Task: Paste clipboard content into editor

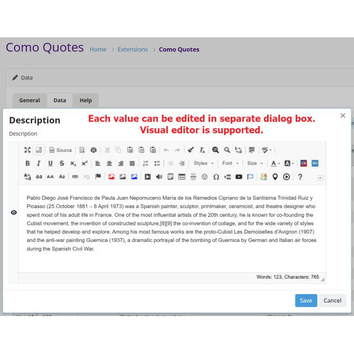Action: pyautogui.click(x=130, y=150)
